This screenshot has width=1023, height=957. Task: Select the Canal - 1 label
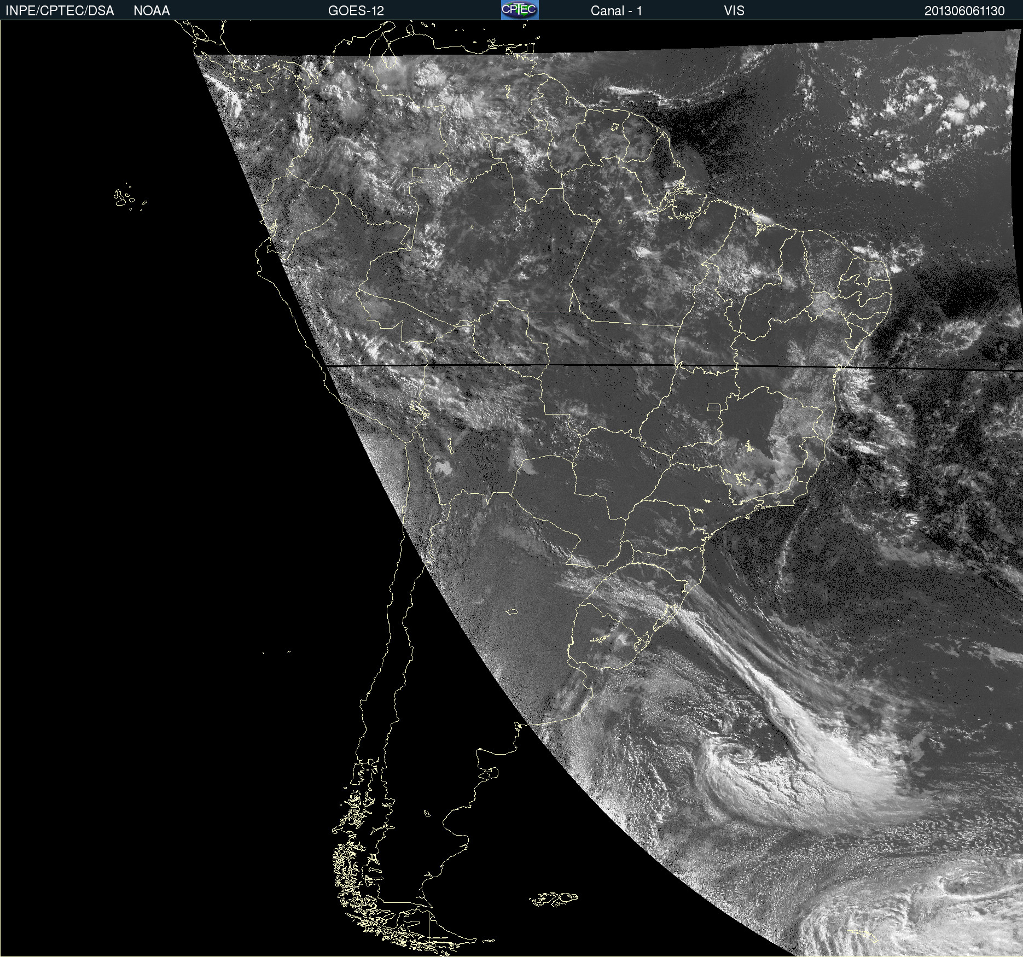pos(616,11)
